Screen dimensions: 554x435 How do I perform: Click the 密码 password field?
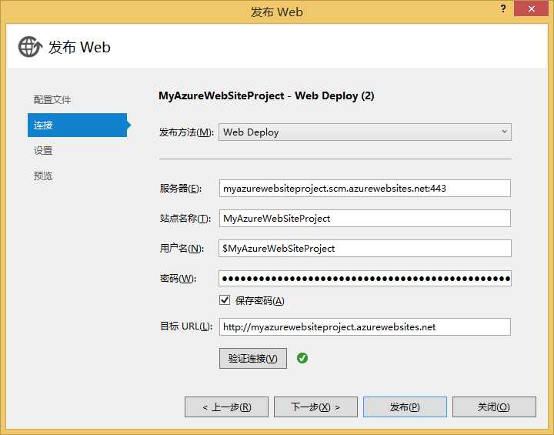point(365,279)
